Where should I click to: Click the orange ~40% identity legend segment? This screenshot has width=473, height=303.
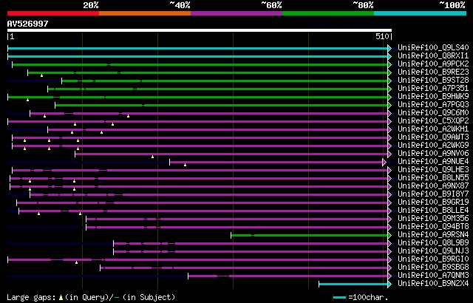click(145, 13)
